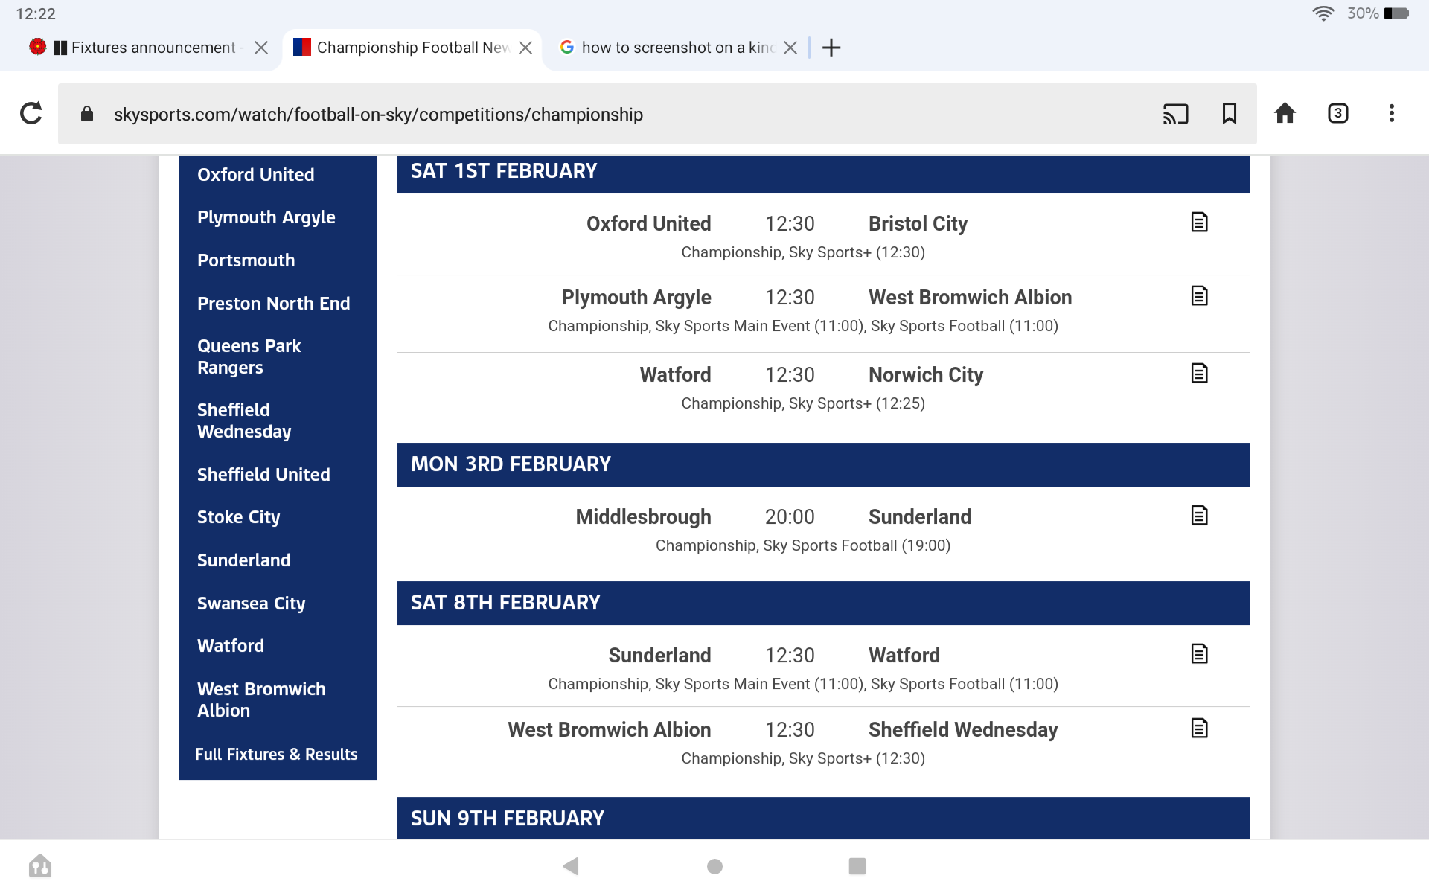The width and height of the screenshot is (1429, 893).
Task: Close the Championship Football News tab
Action: click(525, 48)
